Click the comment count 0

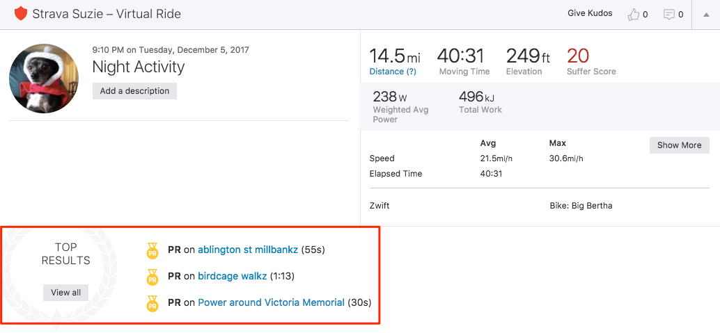click(x=680, y=15)
